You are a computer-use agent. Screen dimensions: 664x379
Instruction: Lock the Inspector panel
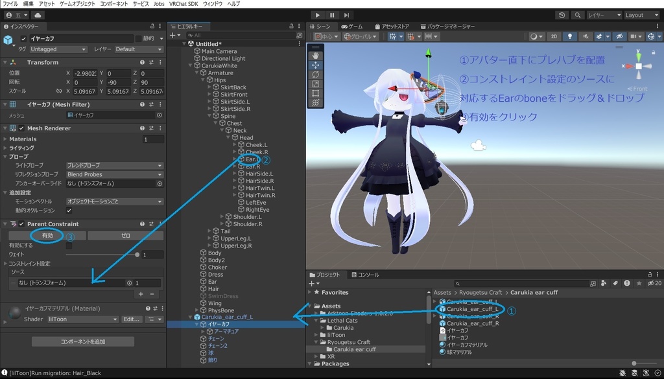tap(152, 26)
